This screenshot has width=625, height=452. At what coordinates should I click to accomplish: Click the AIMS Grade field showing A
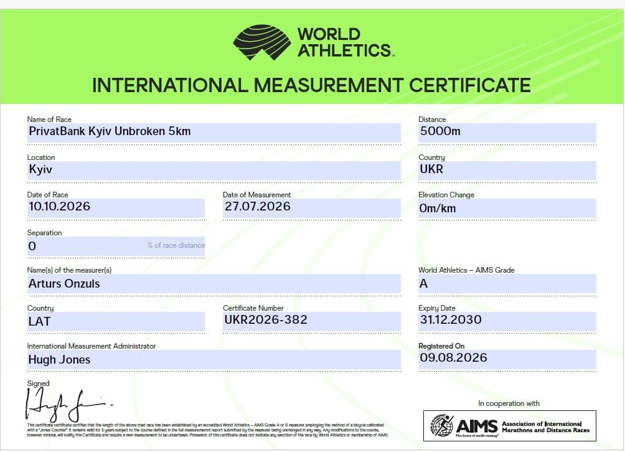[507, 283]
